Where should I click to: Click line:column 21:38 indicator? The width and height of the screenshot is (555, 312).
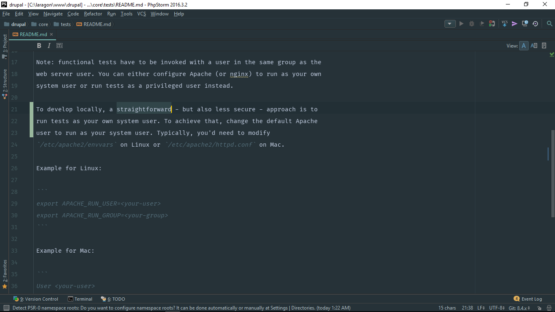tap(467, 308)
